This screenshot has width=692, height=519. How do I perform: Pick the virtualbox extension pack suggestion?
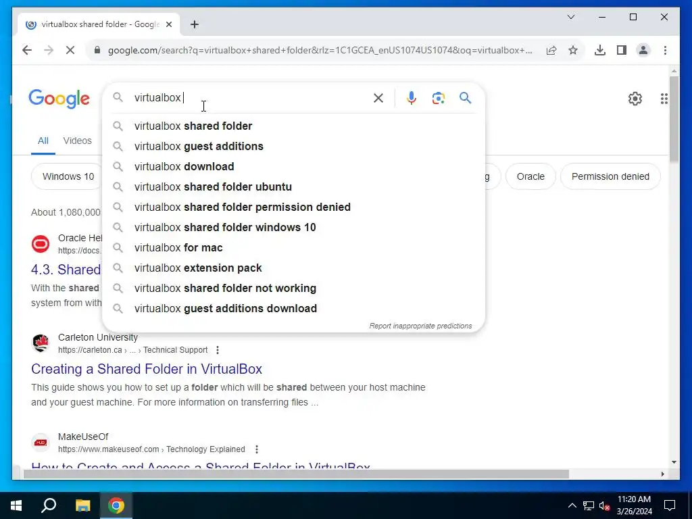tap(293, 268)
